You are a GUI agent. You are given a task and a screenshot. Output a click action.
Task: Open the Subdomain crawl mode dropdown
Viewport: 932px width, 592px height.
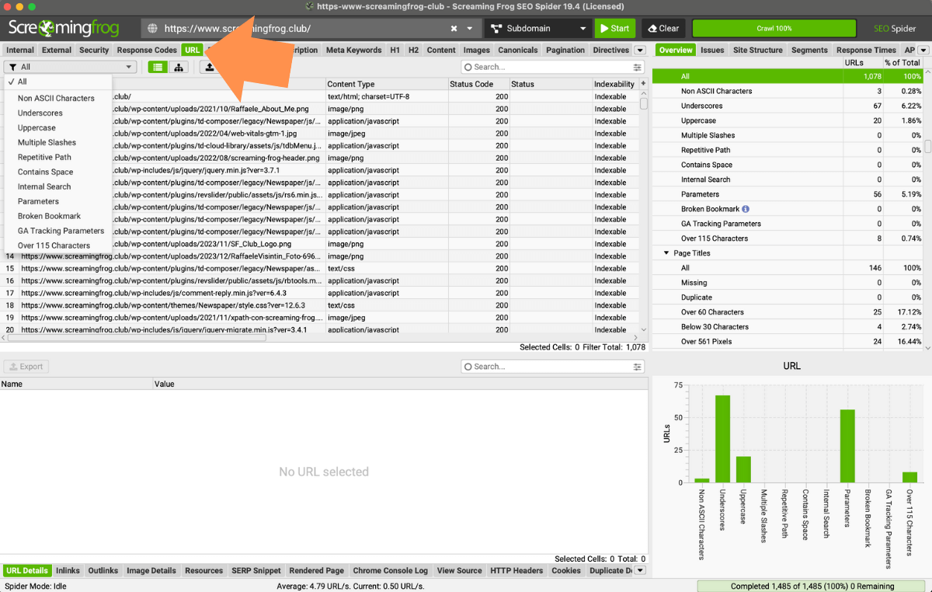[x=537, y=29]
